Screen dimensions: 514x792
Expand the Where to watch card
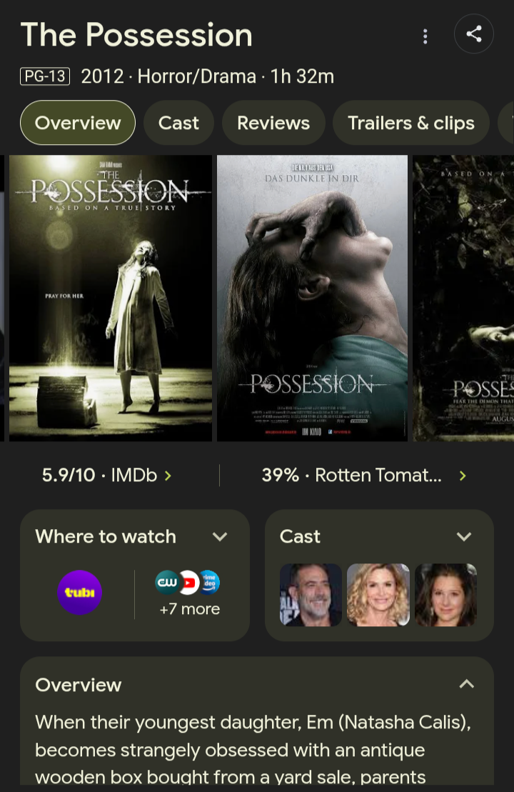[x=220, y=536]
